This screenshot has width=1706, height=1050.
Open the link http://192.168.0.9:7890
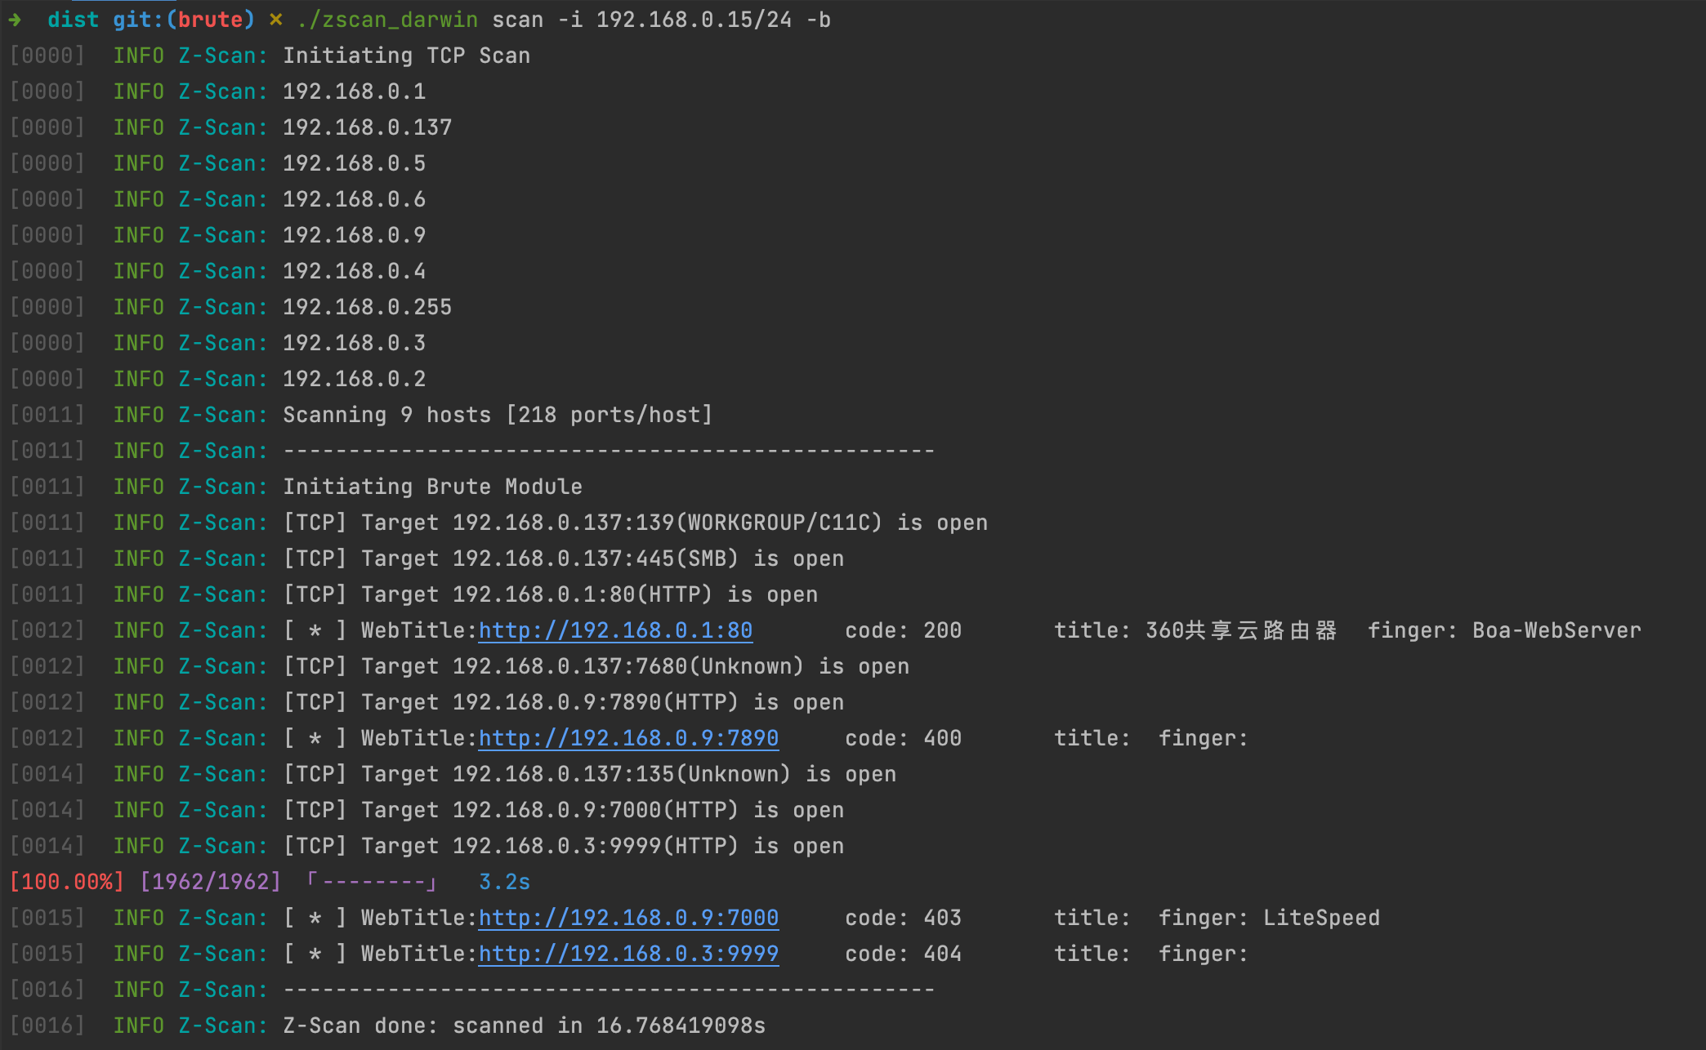click(x=628, y=737)
